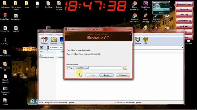
Task: Open the Избранное desktop folder
Action: [5, 5]
